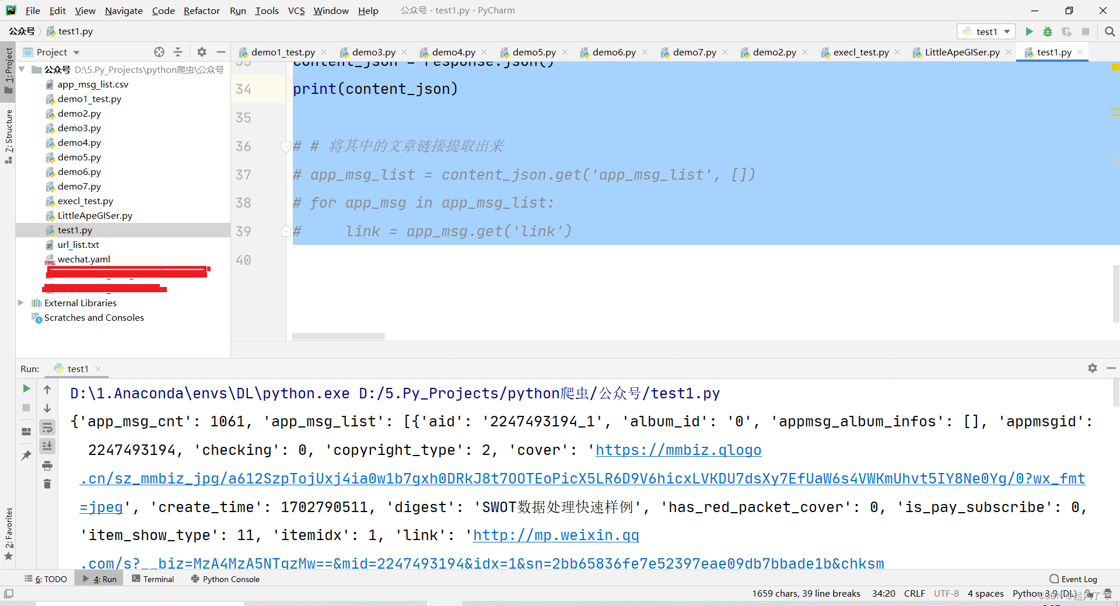Run test1 with the green play button
Viewport: 1120px width, 606px height.
pos(1030,31)
